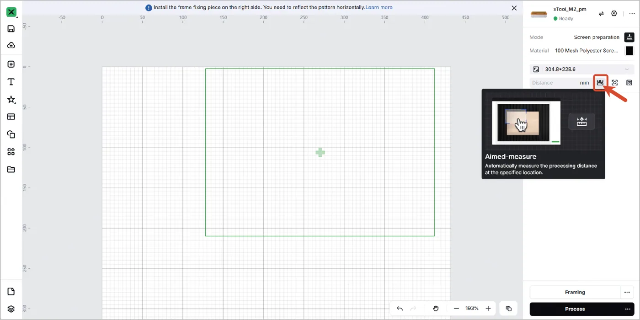Image resolution: width=640 pixels, height=320 pixels.
Task: Click the Aimed-measure icon
Action: pos(600,83)
